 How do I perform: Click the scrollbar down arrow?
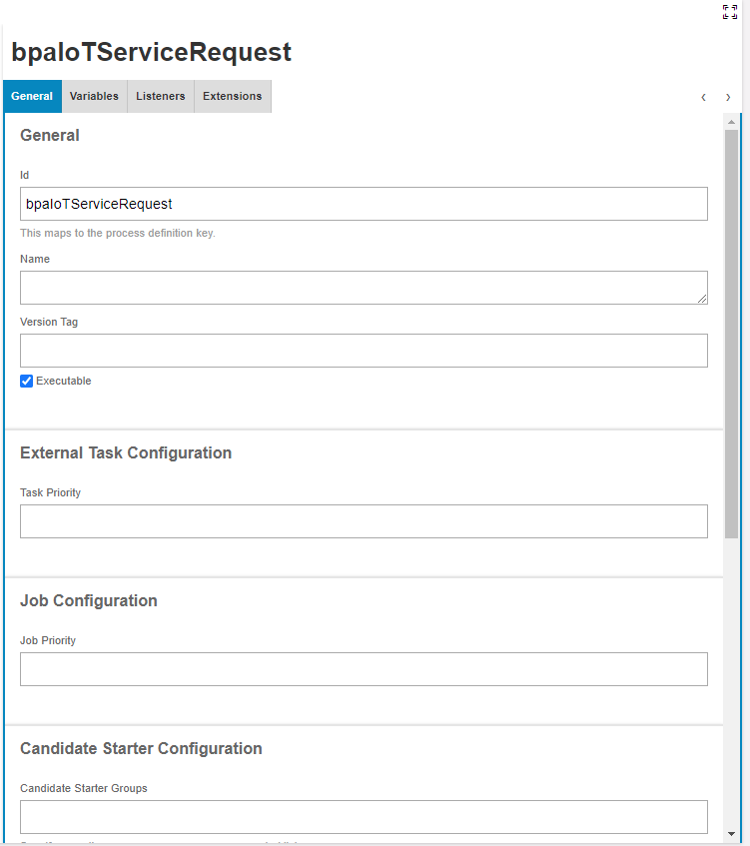point(731,833)
